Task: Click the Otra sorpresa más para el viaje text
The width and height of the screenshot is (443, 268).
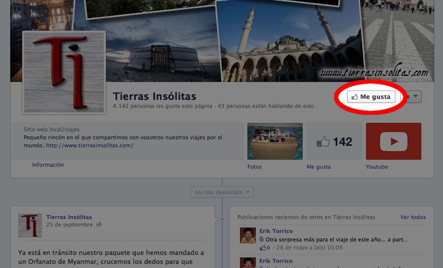Action: [x=337, y=239]
